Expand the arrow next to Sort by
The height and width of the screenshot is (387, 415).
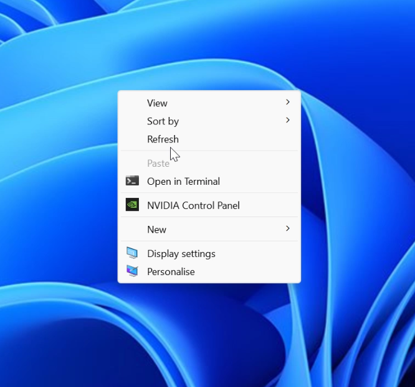pos(288,120)
